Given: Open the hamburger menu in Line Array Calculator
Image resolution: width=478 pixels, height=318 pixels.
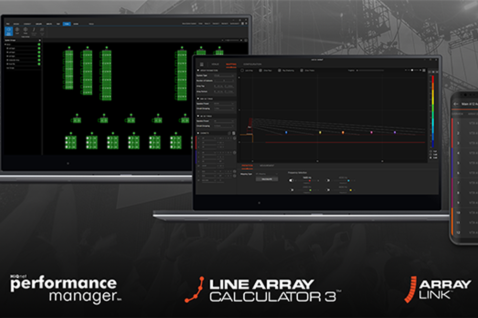Looking at the screenshot, I should (x=202, y=64).
